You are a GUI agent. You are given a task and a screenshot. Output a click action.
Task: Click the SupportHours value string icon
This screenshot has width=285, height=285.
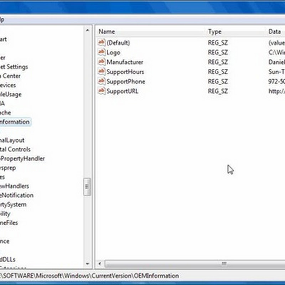(102, 72)
